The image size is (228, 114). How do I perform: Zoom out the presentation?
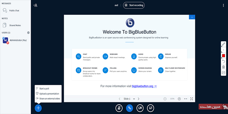pyautogui.click(x=165, y=99)
